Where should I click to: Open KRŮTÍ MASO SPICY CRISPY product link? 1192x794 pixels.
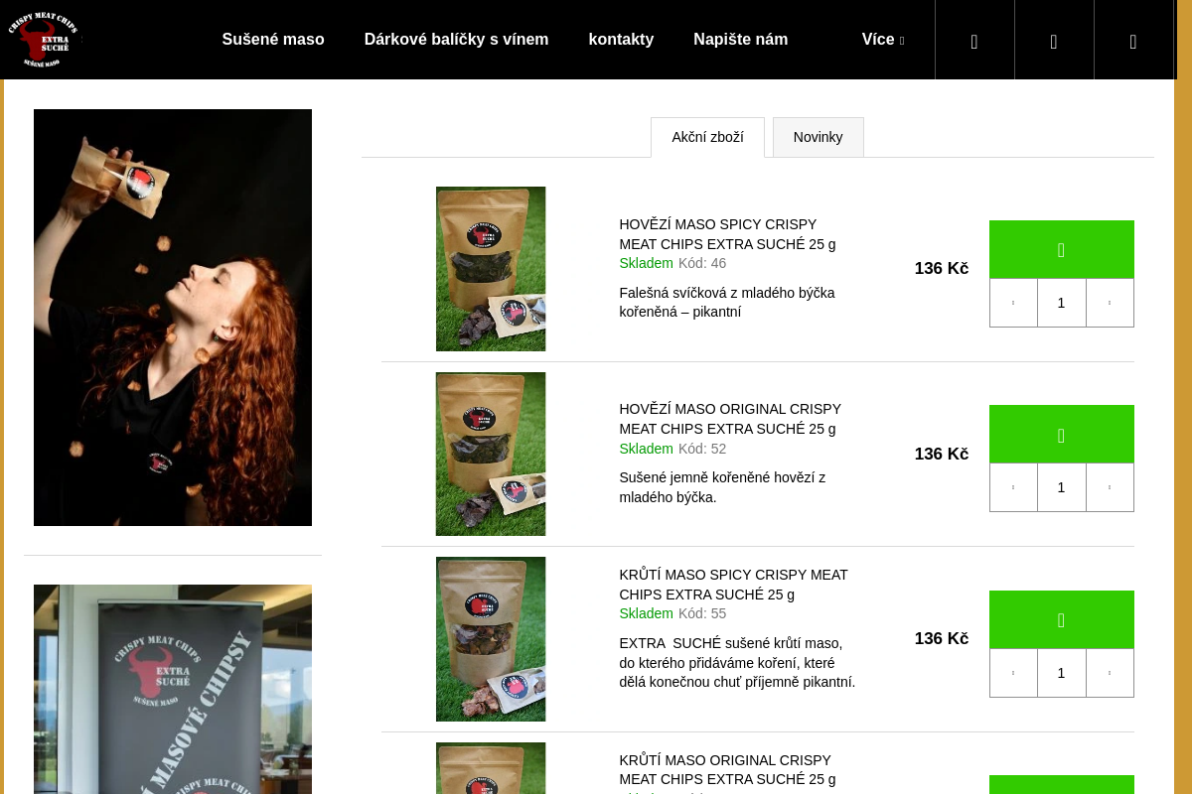[733, 585]
